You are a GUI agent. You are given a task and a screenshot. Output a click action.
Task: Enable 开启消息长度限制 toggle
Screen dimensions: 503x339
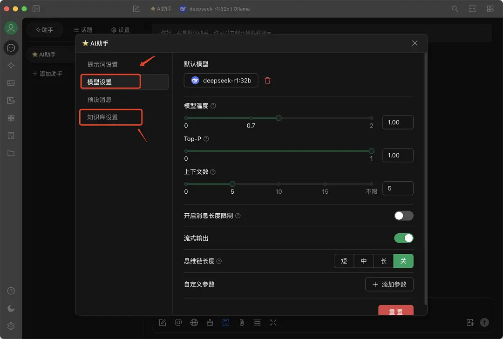coord(403,216)
